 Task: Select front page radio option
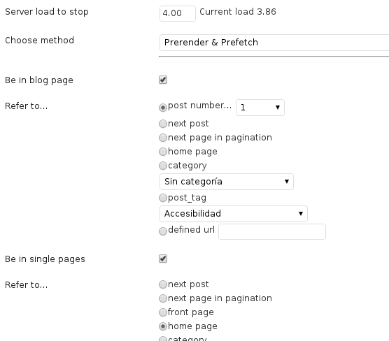[x=163, y=312]
